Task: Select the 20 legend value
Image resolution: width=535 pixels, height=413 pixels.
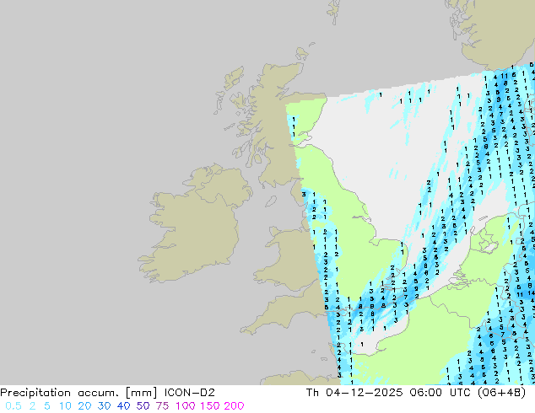Action: (84, 406)
